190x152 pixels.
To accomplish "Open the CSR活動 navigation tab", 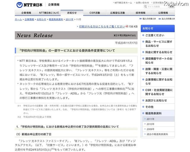I will pos(95,13).
